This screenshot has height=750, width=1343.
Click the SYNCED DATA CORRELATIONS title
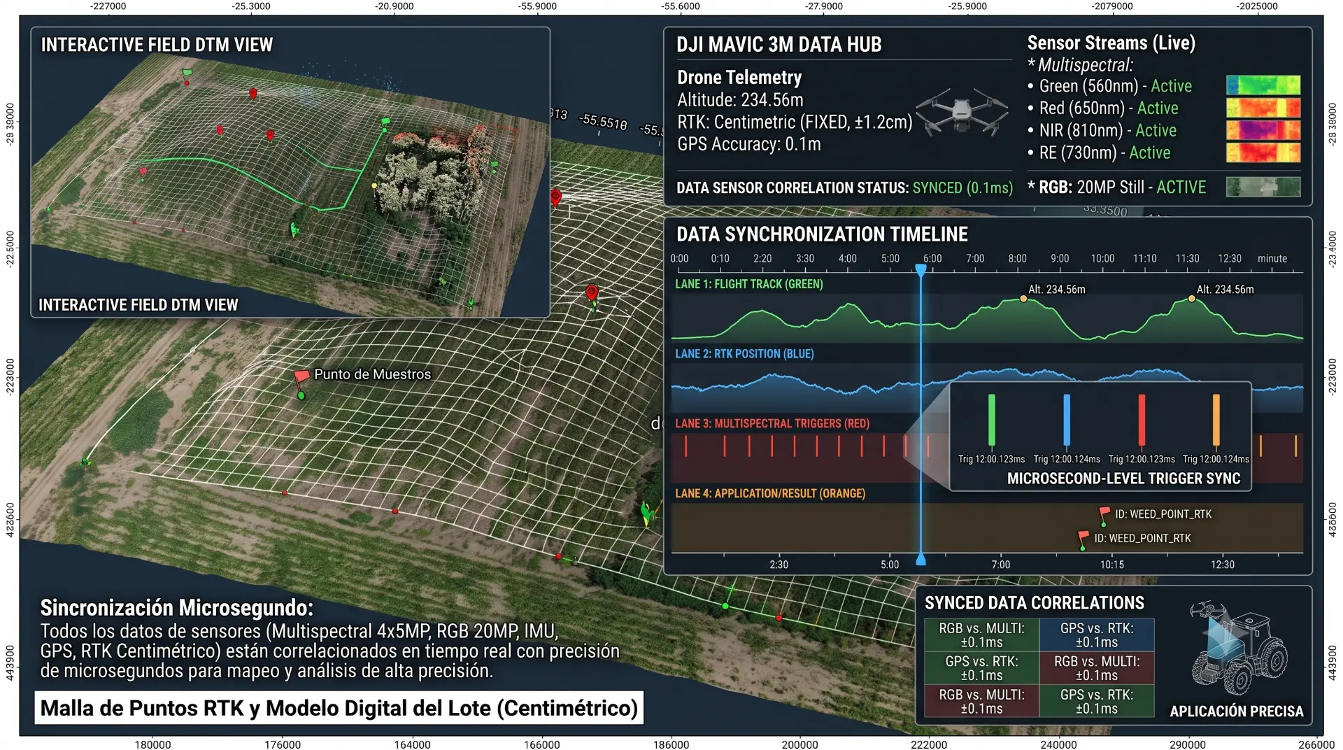coord(1035,603)
